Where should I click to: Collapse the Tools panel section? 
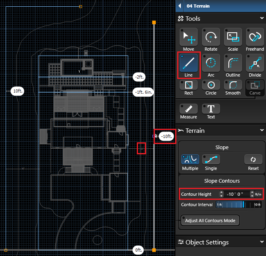pos(262,18)
